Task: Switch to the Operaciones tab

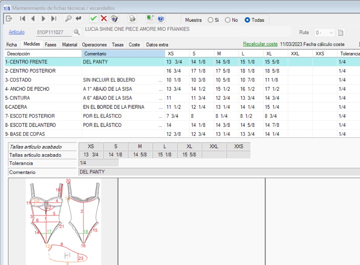Action: [94, 45]
